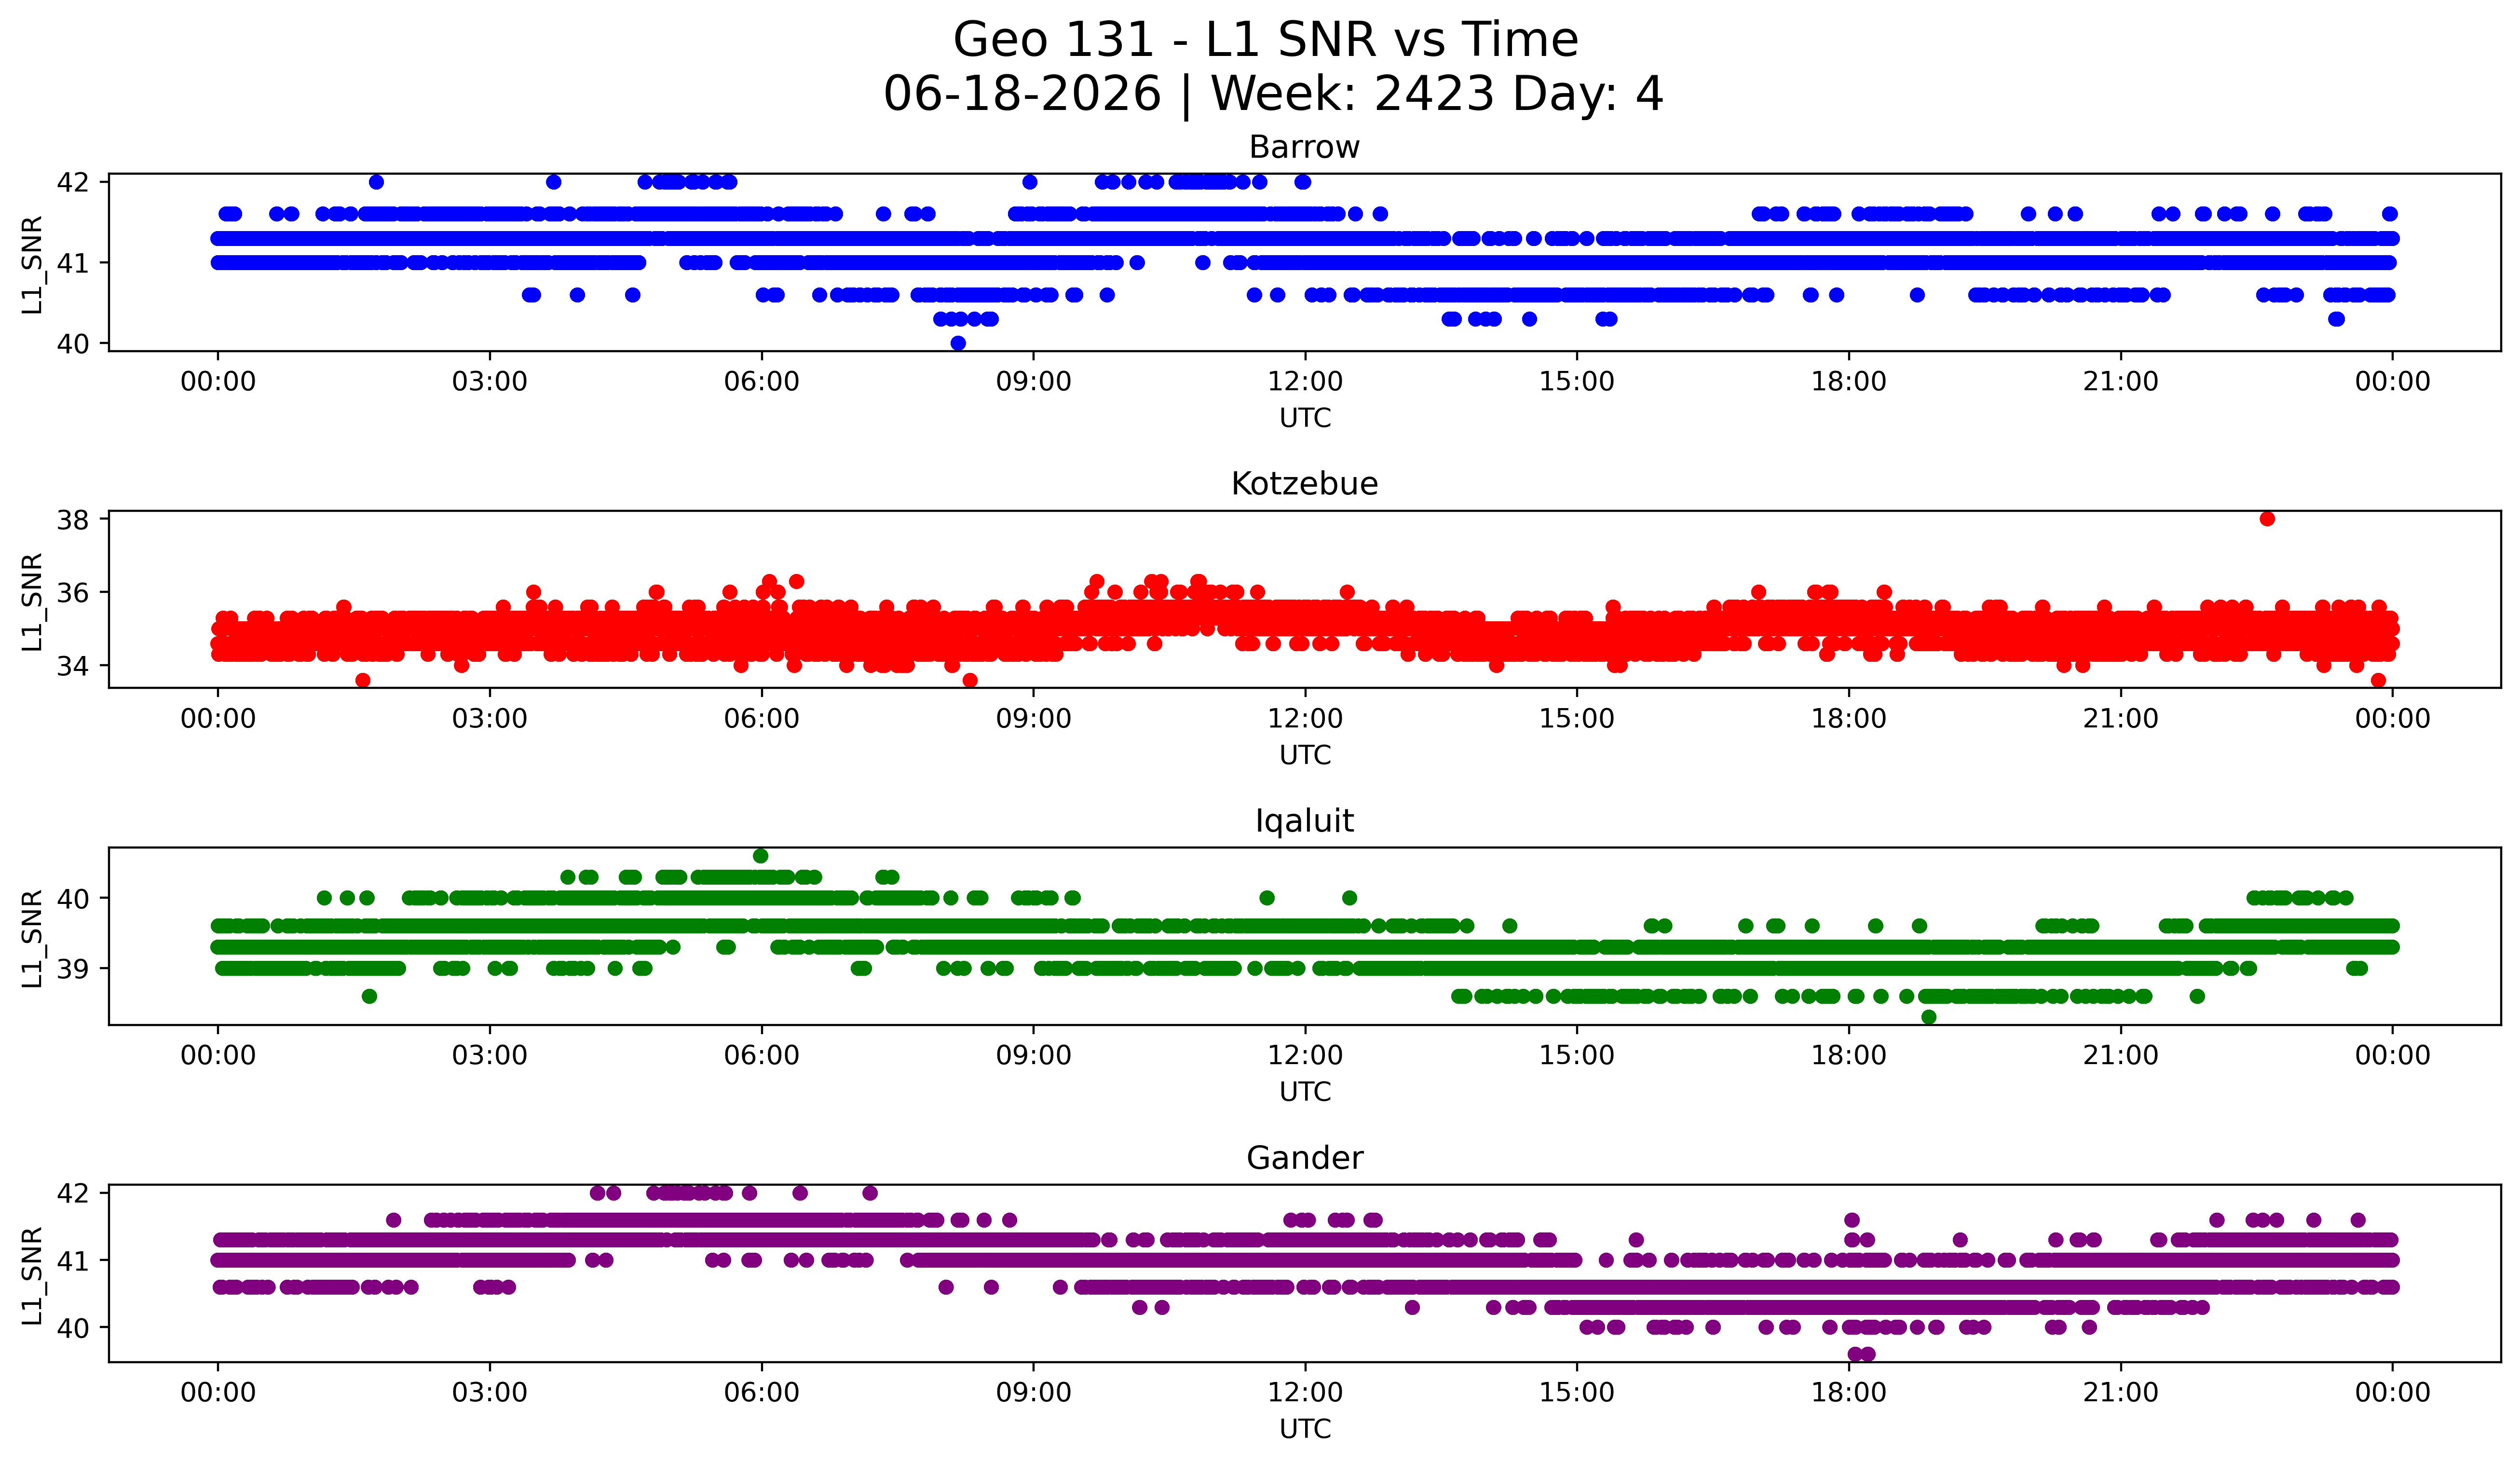The image size is (2520, 1463).
Task: Select the highest green point near 06:00 in Iqaluit
Action: click(761, 856)
